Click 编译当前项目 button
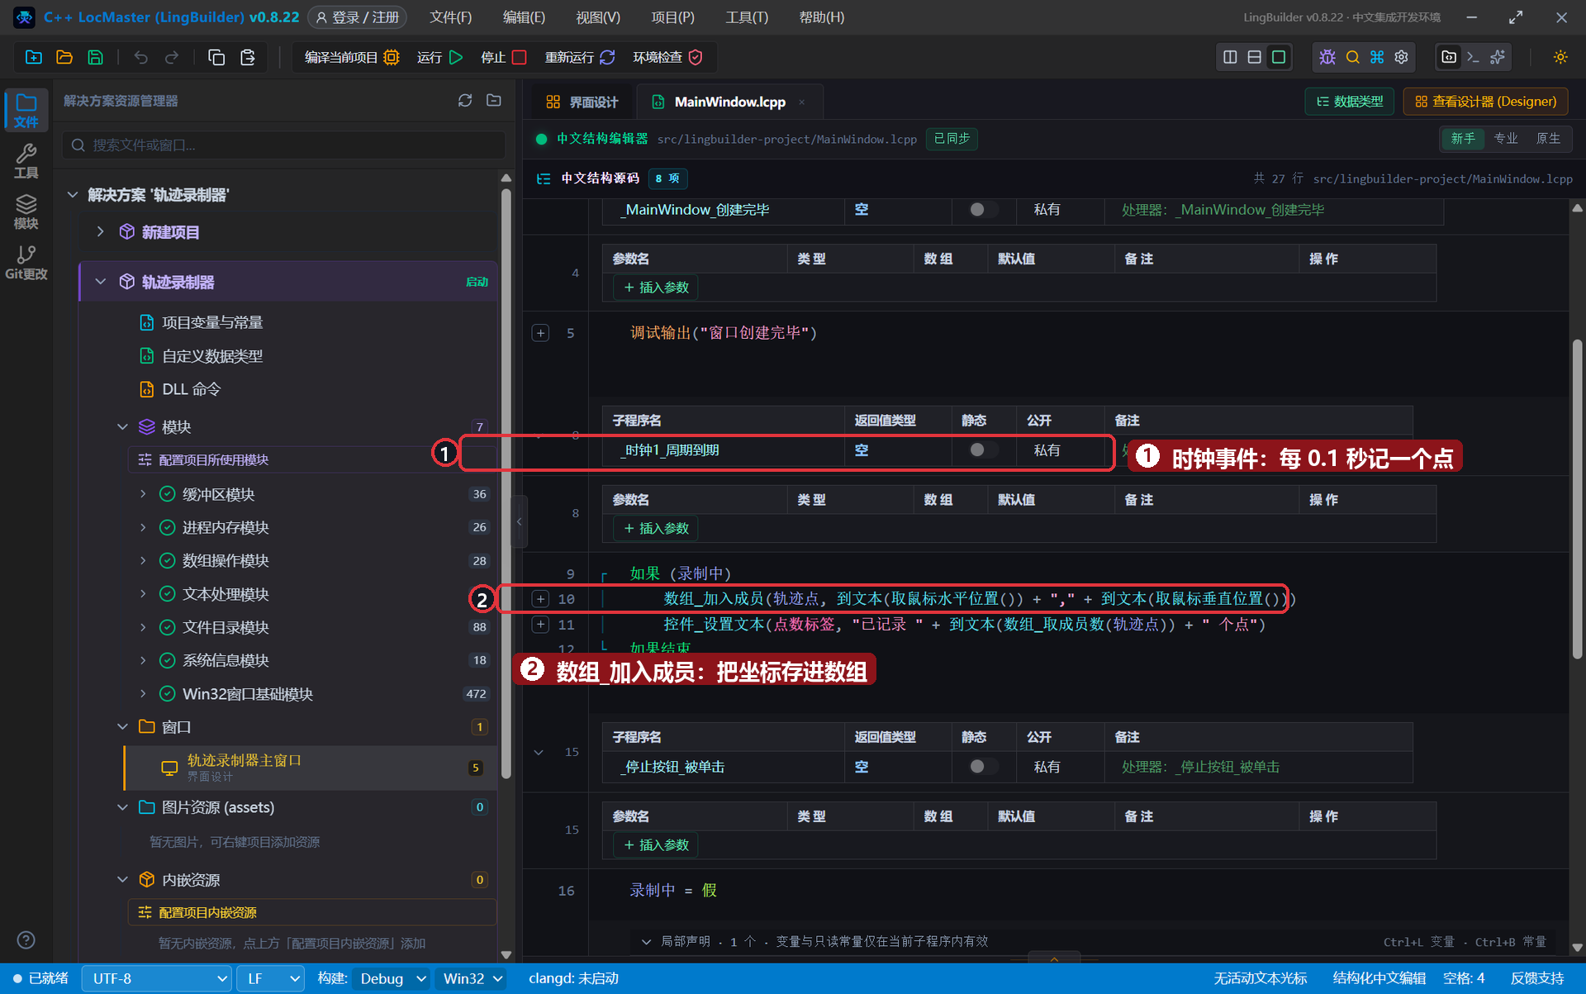This screenshot has width=1586, height=994. [x=352, y=57]
